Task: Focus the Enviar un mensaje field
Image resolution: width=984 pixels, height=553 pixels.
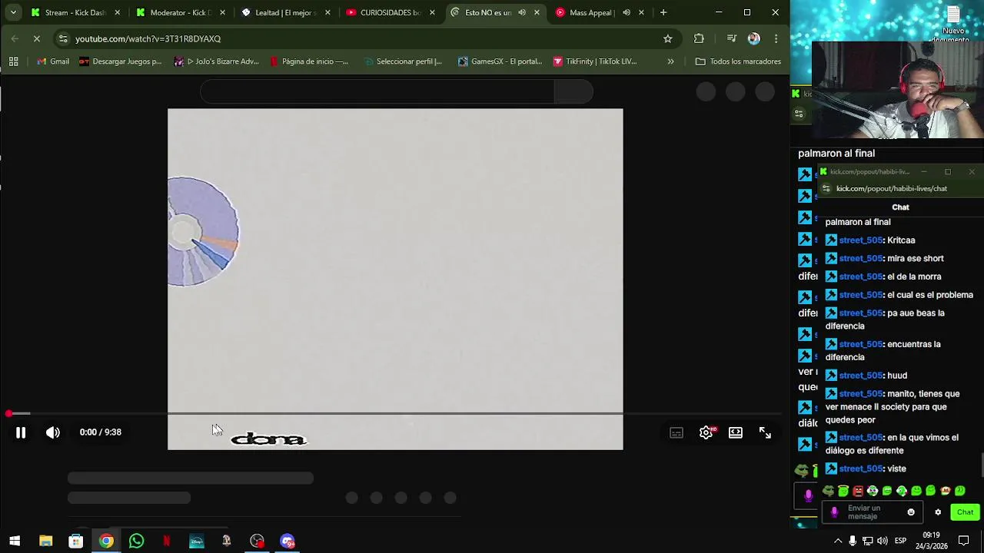Action: 872,512
